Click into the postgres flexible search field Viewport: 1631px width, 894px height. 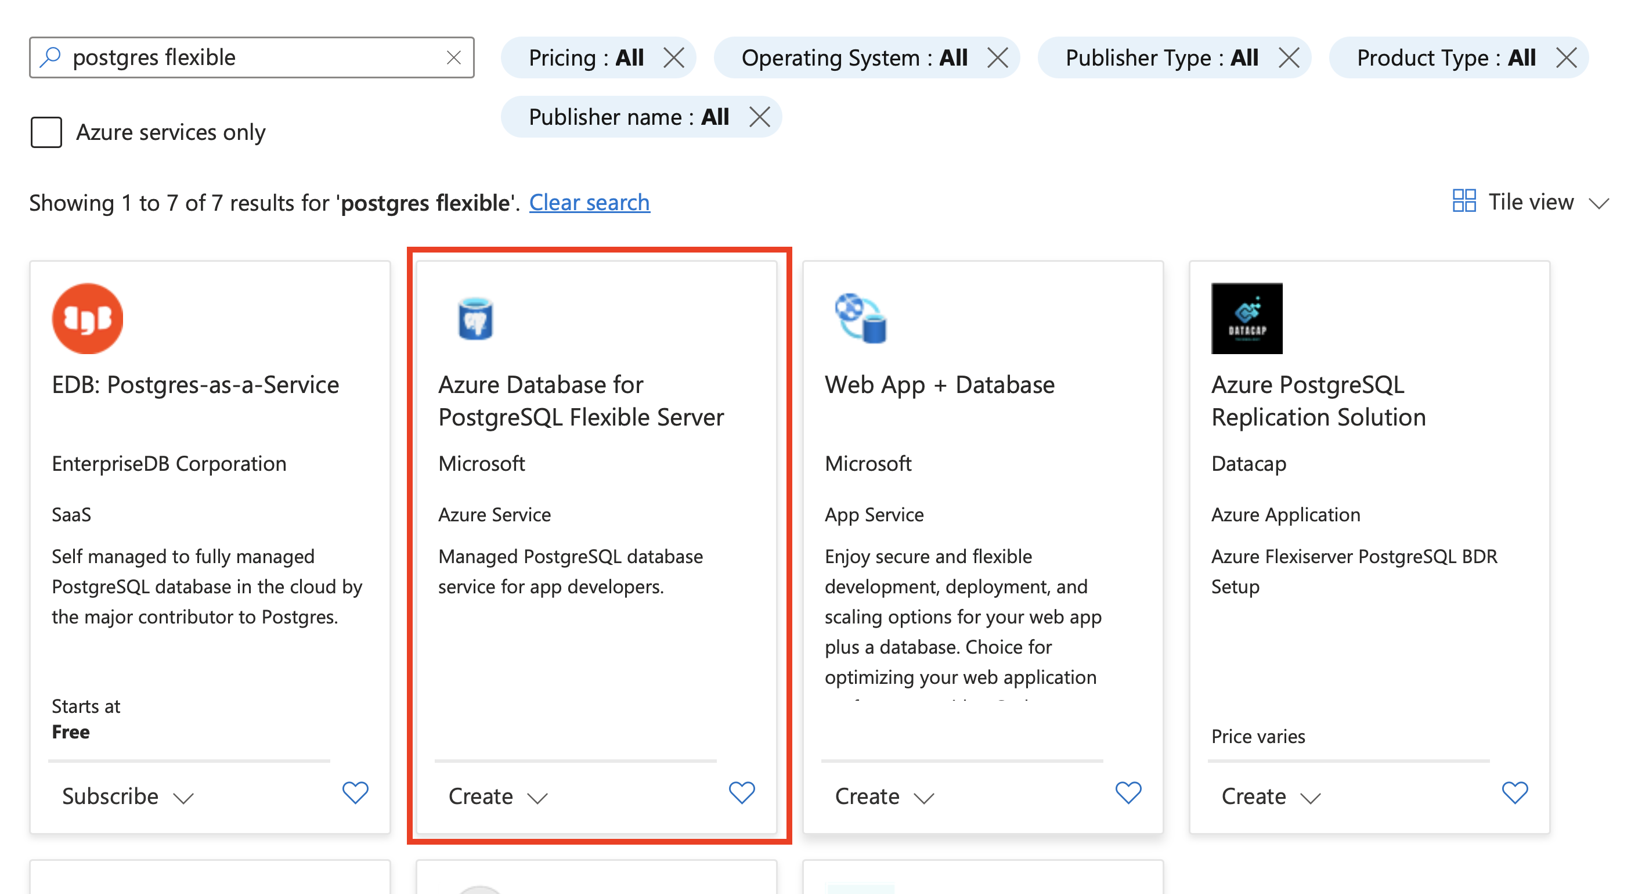click(x=253, y=57)
